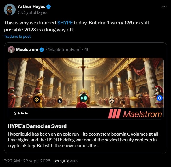Image resolution: width=171 pixels, height=167 pixels.
Task: Select Traduire le post link
Action: pyautogui.click(x=17, y=36)
